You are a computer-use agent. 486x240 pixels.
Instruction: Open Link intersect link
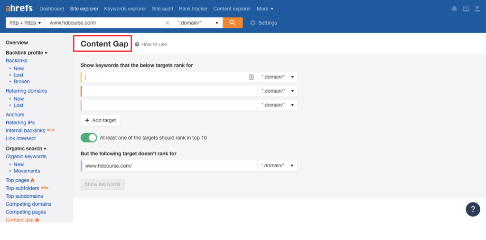21,138
